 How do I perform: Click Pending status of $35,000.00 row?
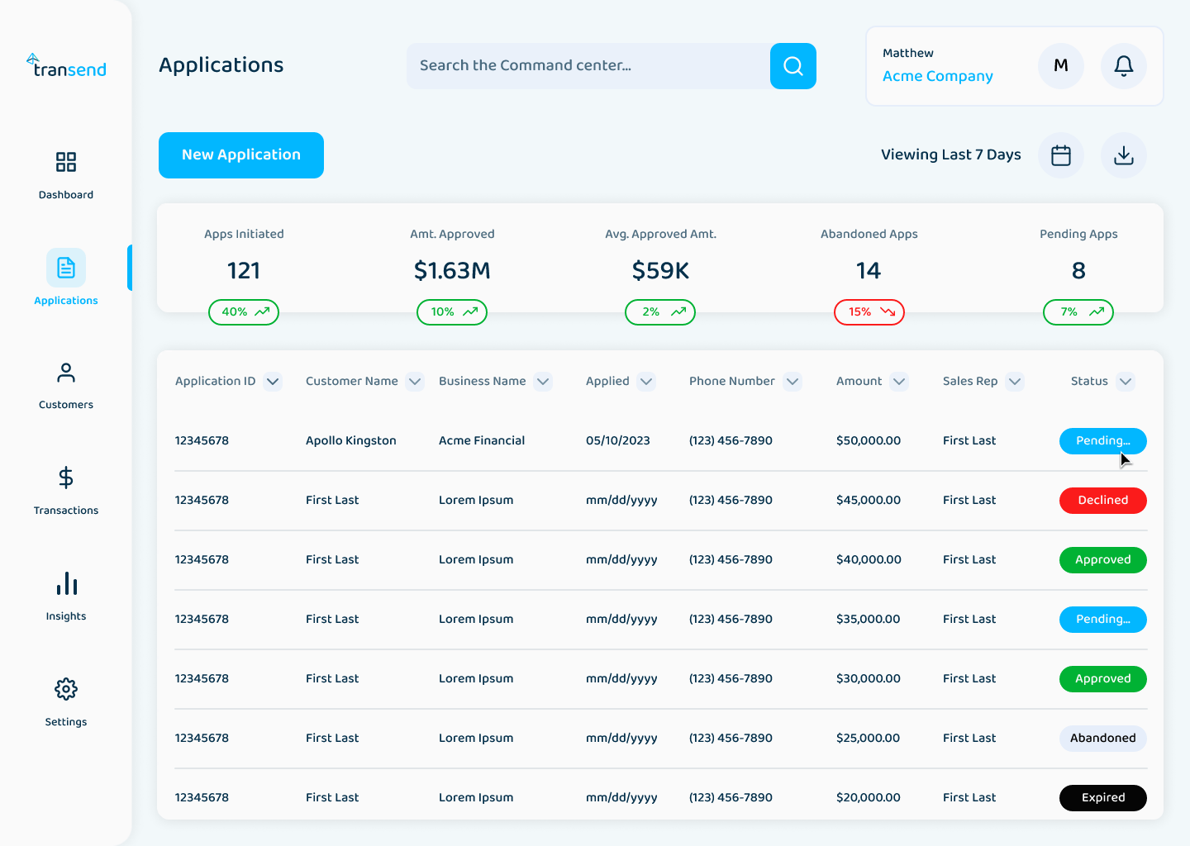pos(1103,620)
